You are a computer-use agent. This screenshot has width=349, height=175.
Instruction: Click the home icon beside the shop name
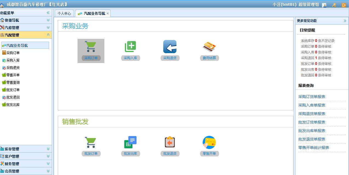(2, 5)
